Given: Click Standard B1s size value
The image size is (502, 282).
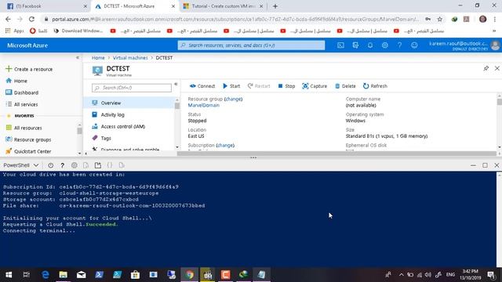Looking at the screenshot, I should (387, 136).
